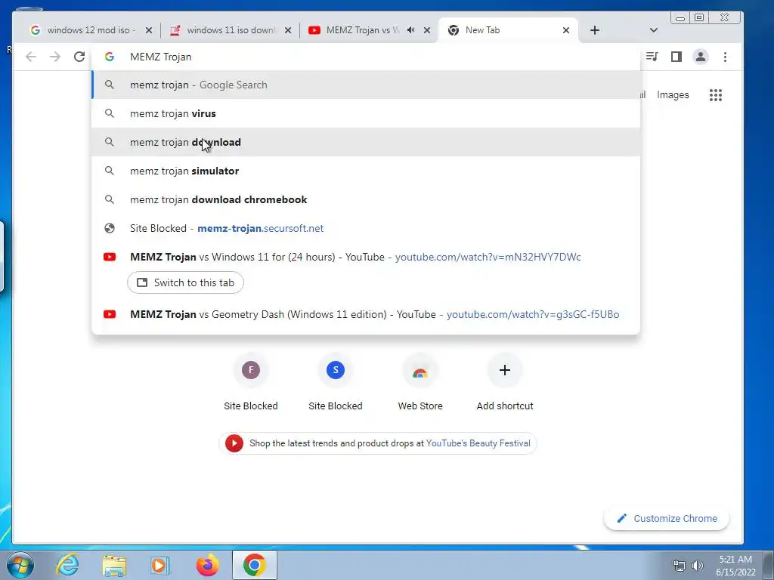
Task: Open Windows Explorer from taskbar
Action: [114, 565]
